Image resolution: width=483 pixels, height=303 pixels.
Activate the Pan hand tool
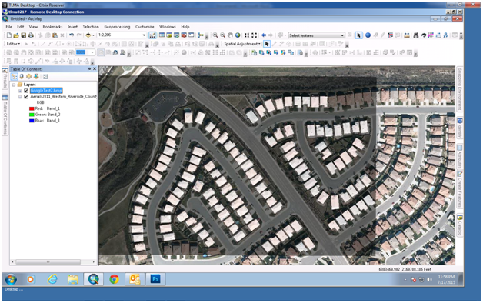point(230,35)
